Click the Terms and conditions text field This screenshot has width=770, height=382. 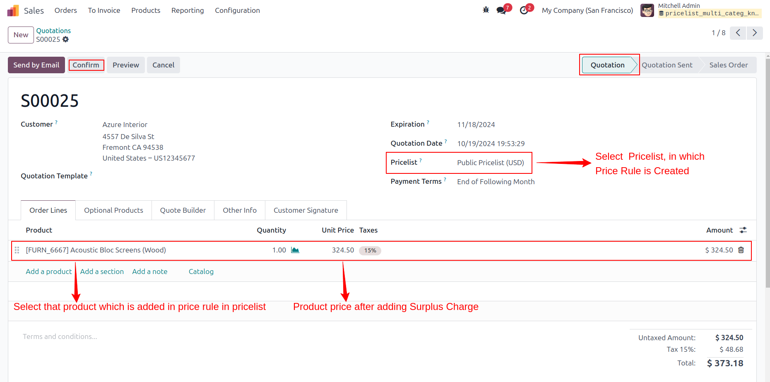click(60, 336)
